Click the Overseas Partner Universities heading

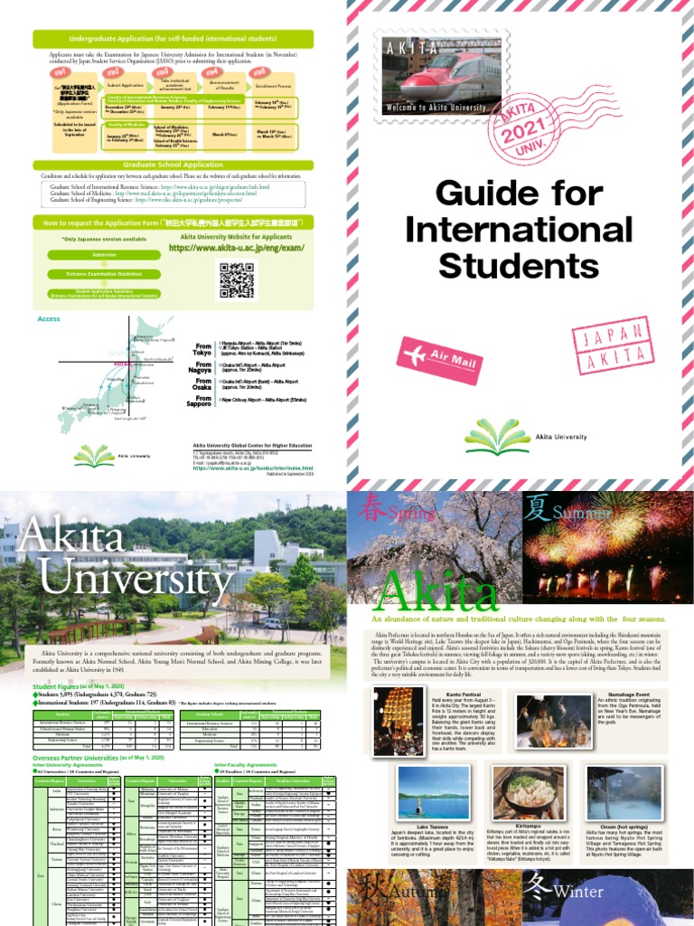(98, 757)
